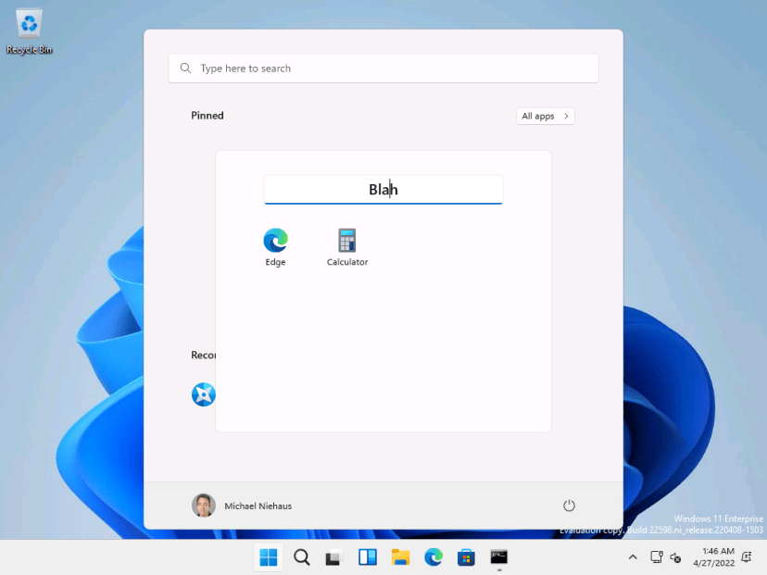Open Microsoft Store from the taskbar
Image resolution: width=767 pixels, height=575 pixels.
pyautogui.click(x=466, y=557)
